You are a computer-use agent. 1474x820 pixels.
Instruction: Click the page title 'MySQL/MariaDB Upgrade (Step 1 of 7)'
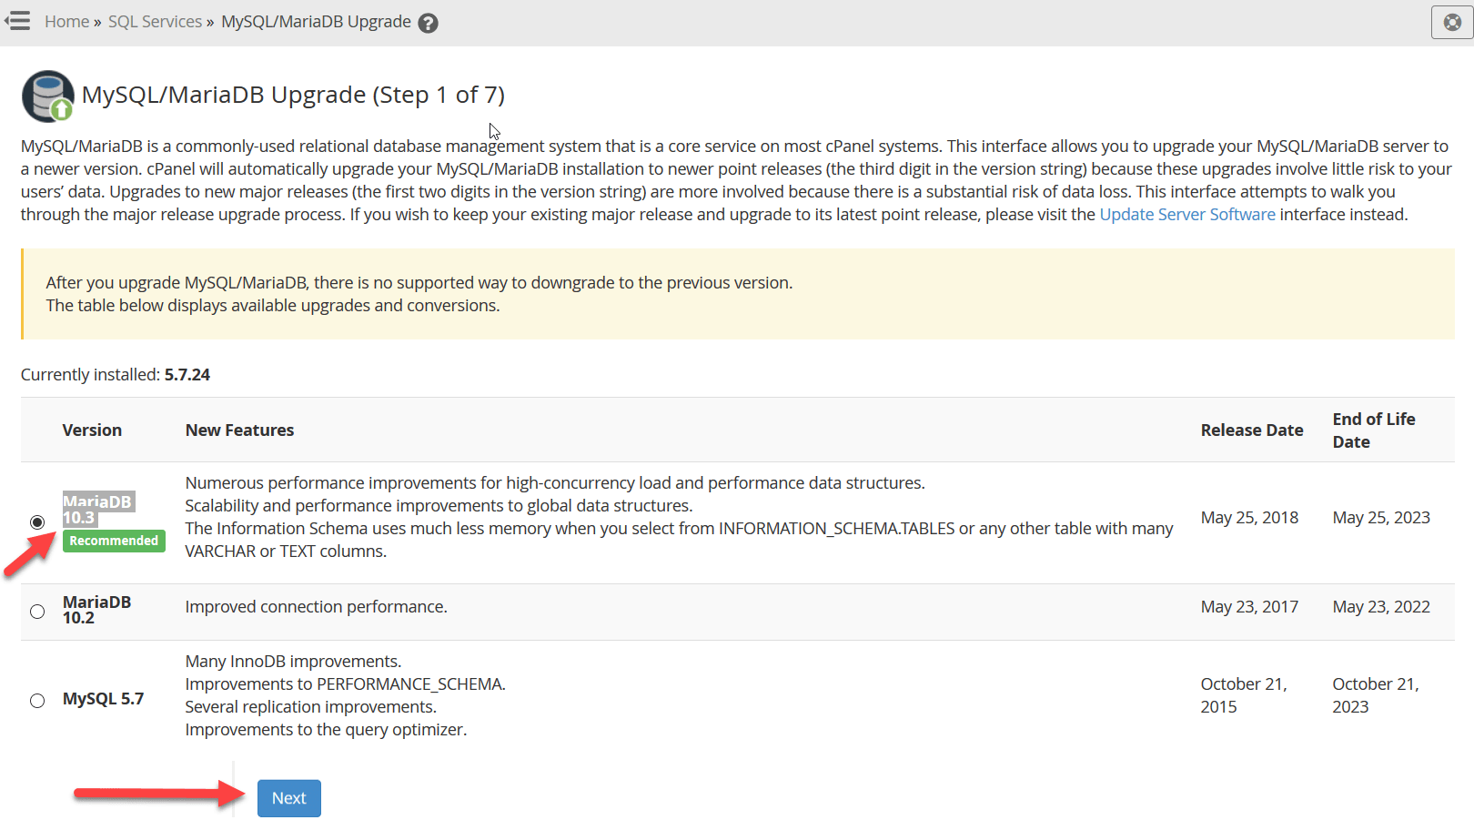pos(293,95)
